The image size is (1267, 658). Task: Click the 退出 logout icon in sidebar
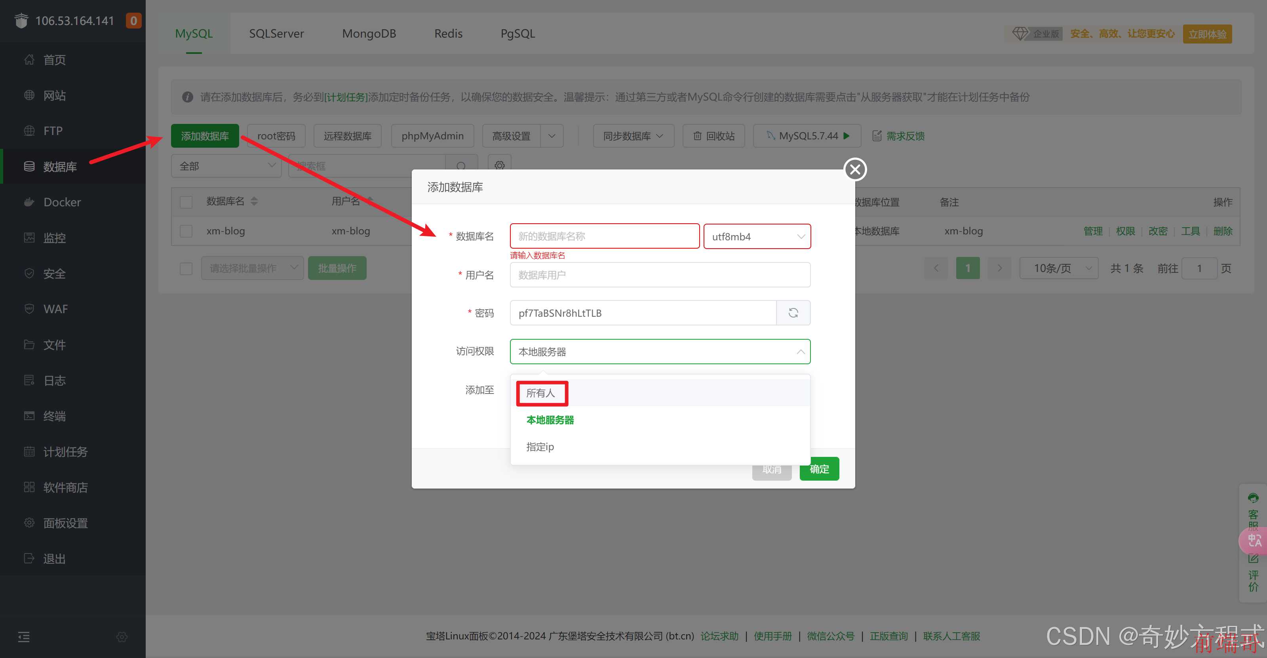coord(29,559)
